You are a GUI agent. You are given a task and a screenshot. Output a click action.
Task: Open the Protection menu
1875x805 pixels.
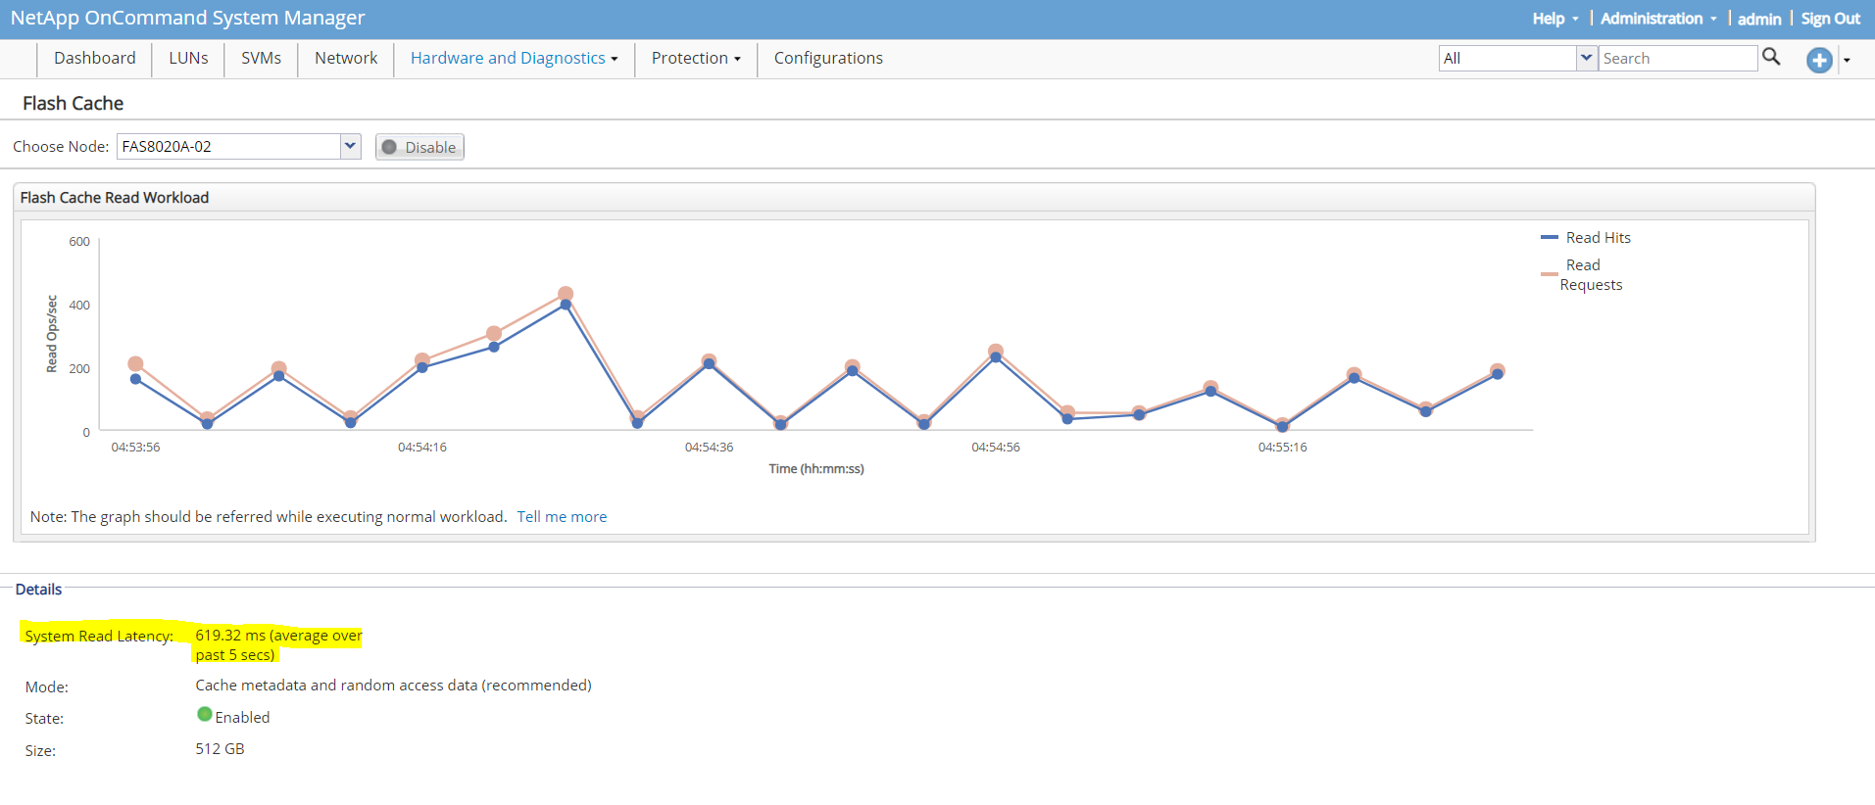695,59
